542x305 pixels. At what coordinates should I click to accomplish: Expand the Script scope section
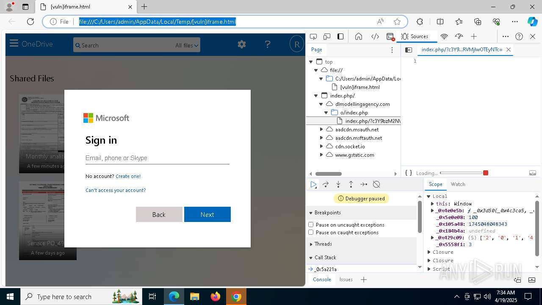pyautogui.click(x=429, y=269)
